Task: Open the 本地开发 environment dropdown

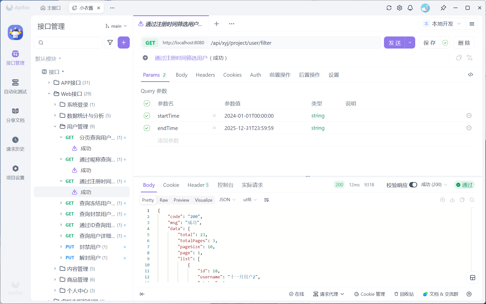Action: [x=442, y=24]
